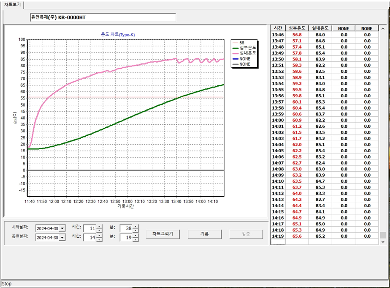Switch to the 차트보기 tab
Image resolution: width=390 pixels, height=288 pixels.
12,5
